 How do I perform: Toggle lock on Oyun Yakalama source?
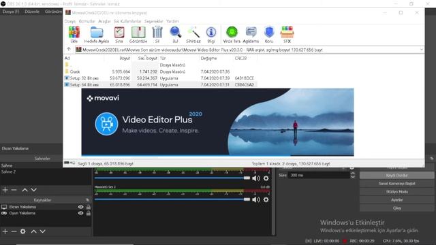point(89,213)
